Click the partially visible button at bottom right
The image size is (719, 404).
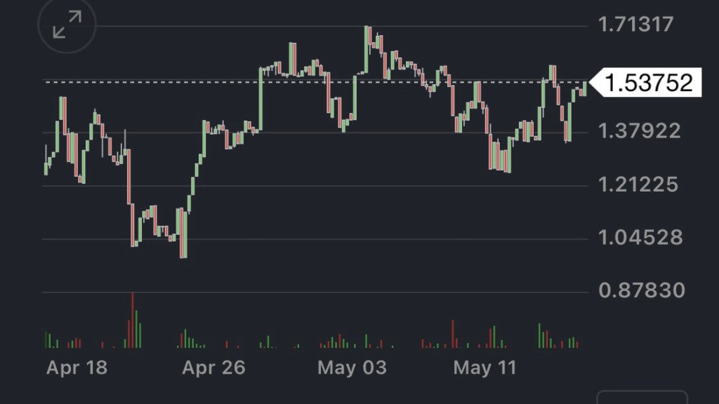tap(641, 397)
